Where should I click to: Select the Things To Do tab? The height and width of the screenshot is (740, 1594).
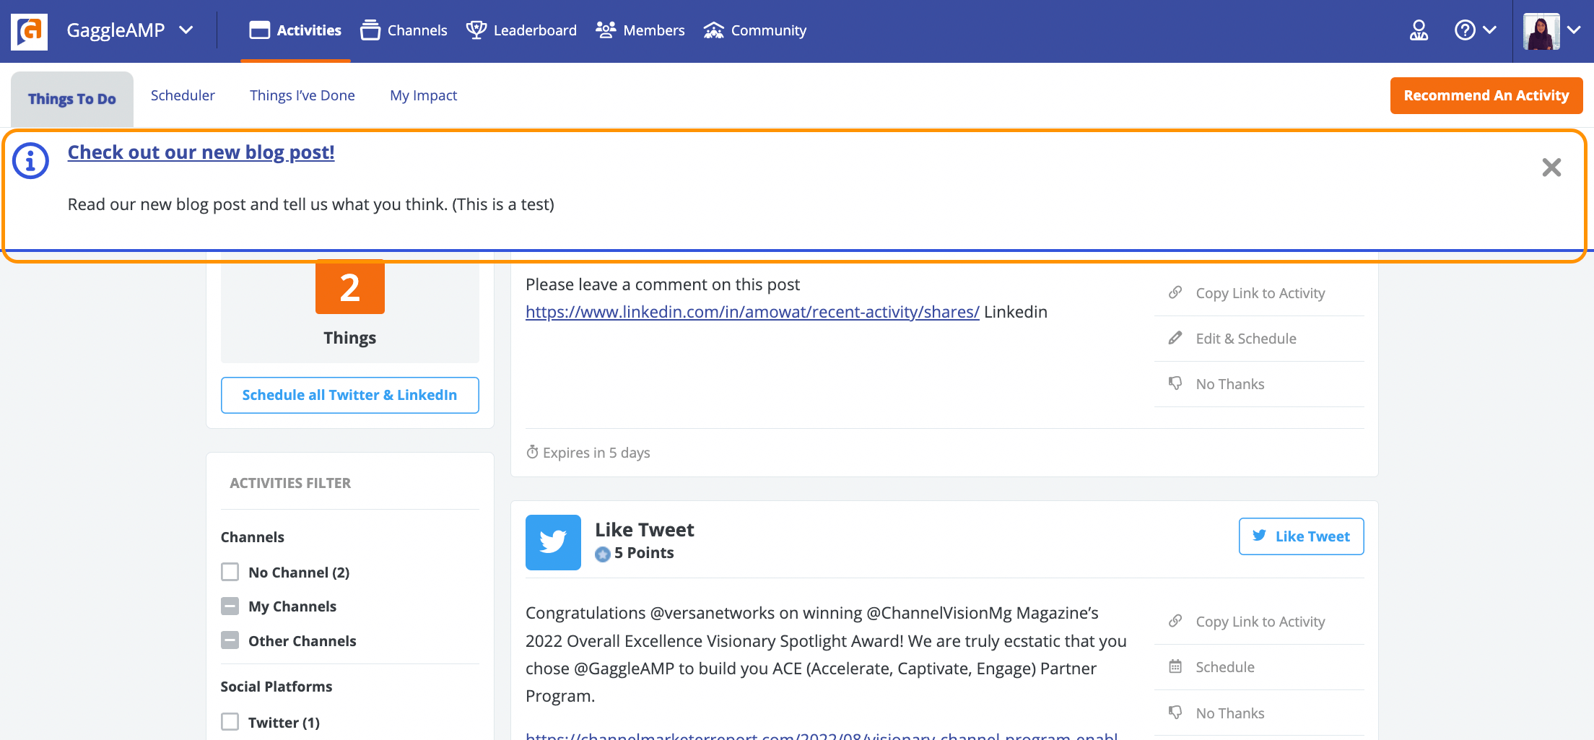tap(72, 99)
